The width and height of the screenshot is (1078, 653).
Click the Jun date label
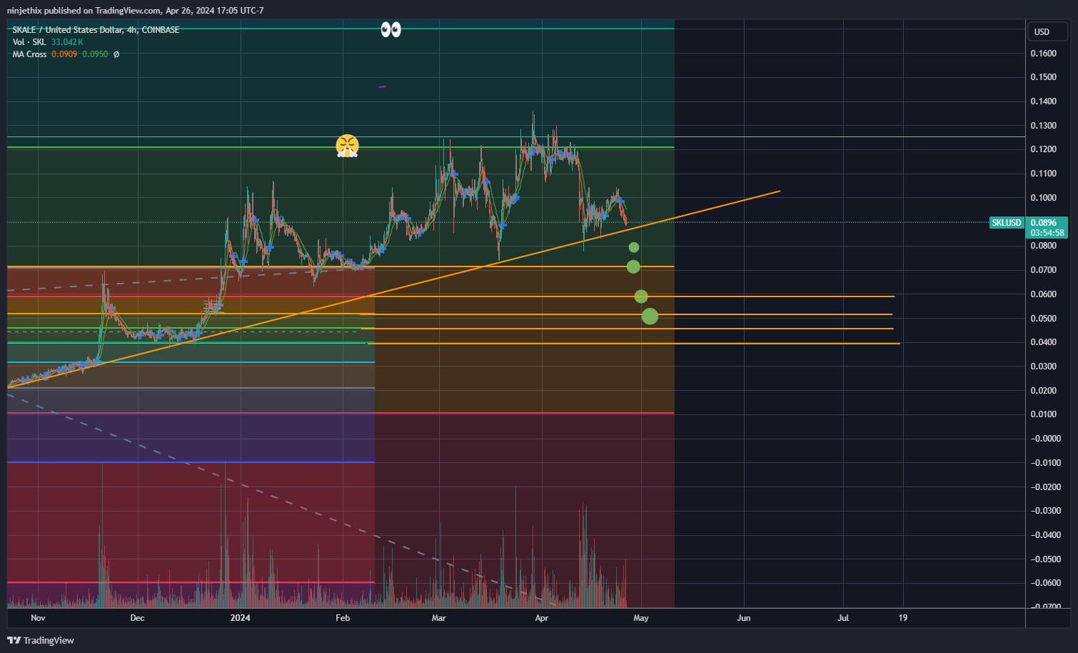tap(744, 618)
